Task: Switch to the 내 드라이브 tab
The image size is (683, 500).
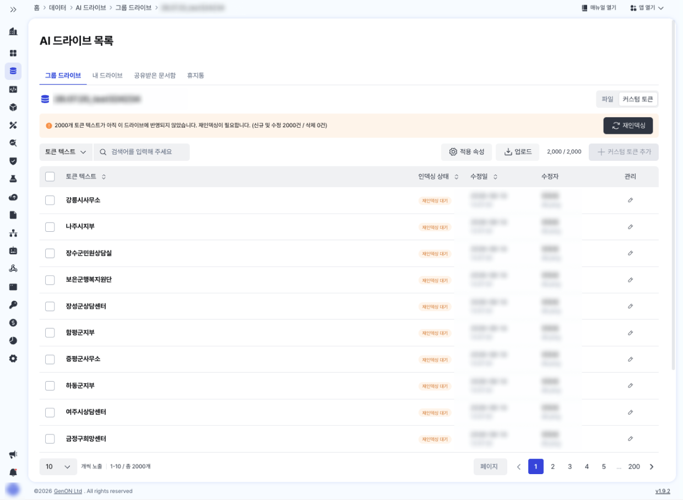Action: coord(107,75)
